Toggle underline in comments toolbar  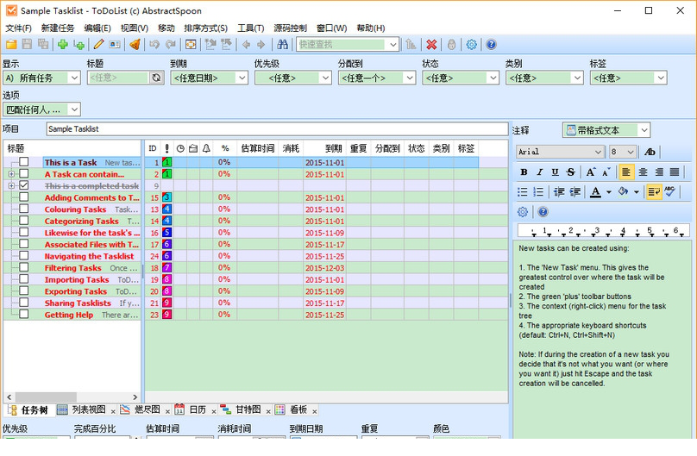pyautogui.click(x=556, y=172)
